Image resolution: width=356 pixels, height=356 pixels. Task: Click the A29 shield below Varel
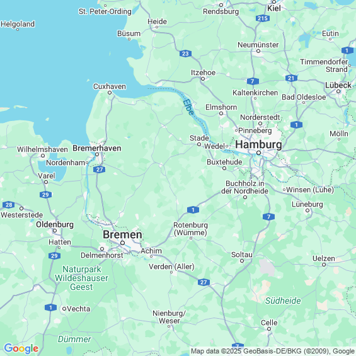click(45, 195)
